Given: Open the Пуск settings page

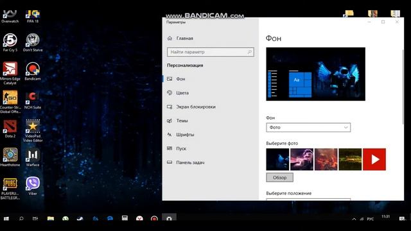Looking at the screenshot, I should click(x=181, y=148).
